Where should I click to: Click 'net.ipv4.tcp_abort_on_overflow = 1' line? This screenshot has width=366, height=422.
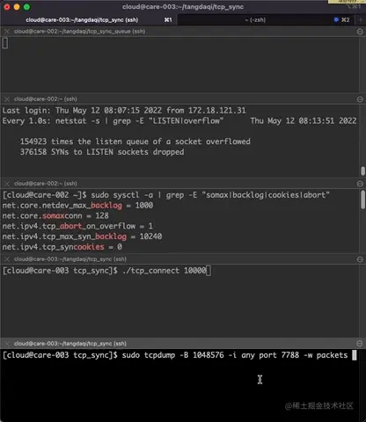click(77, 226)
